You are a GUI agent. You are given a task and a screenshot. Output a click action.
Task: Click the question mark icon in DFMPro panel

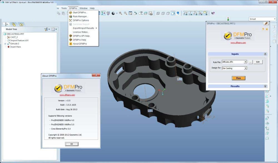pos(263,29)
